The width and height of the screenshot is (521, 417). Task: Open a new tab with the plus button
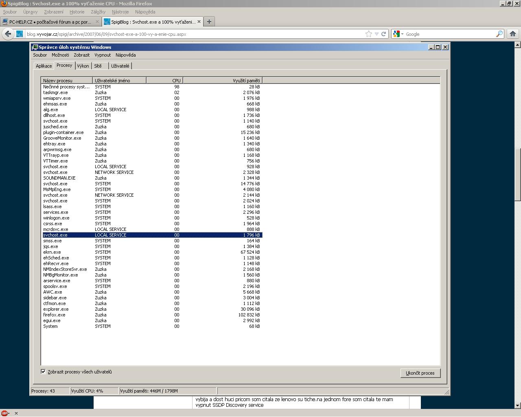coord(209,22)
